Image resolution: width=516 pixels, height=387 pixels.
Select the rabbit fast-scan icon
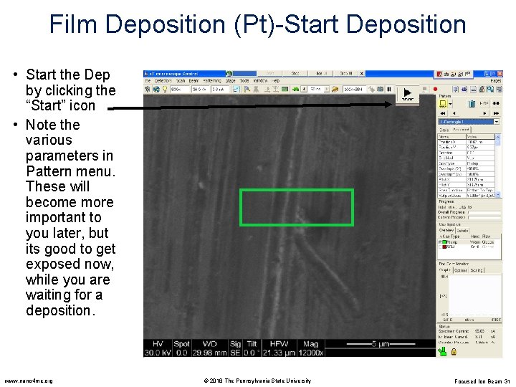coord(335,89)
